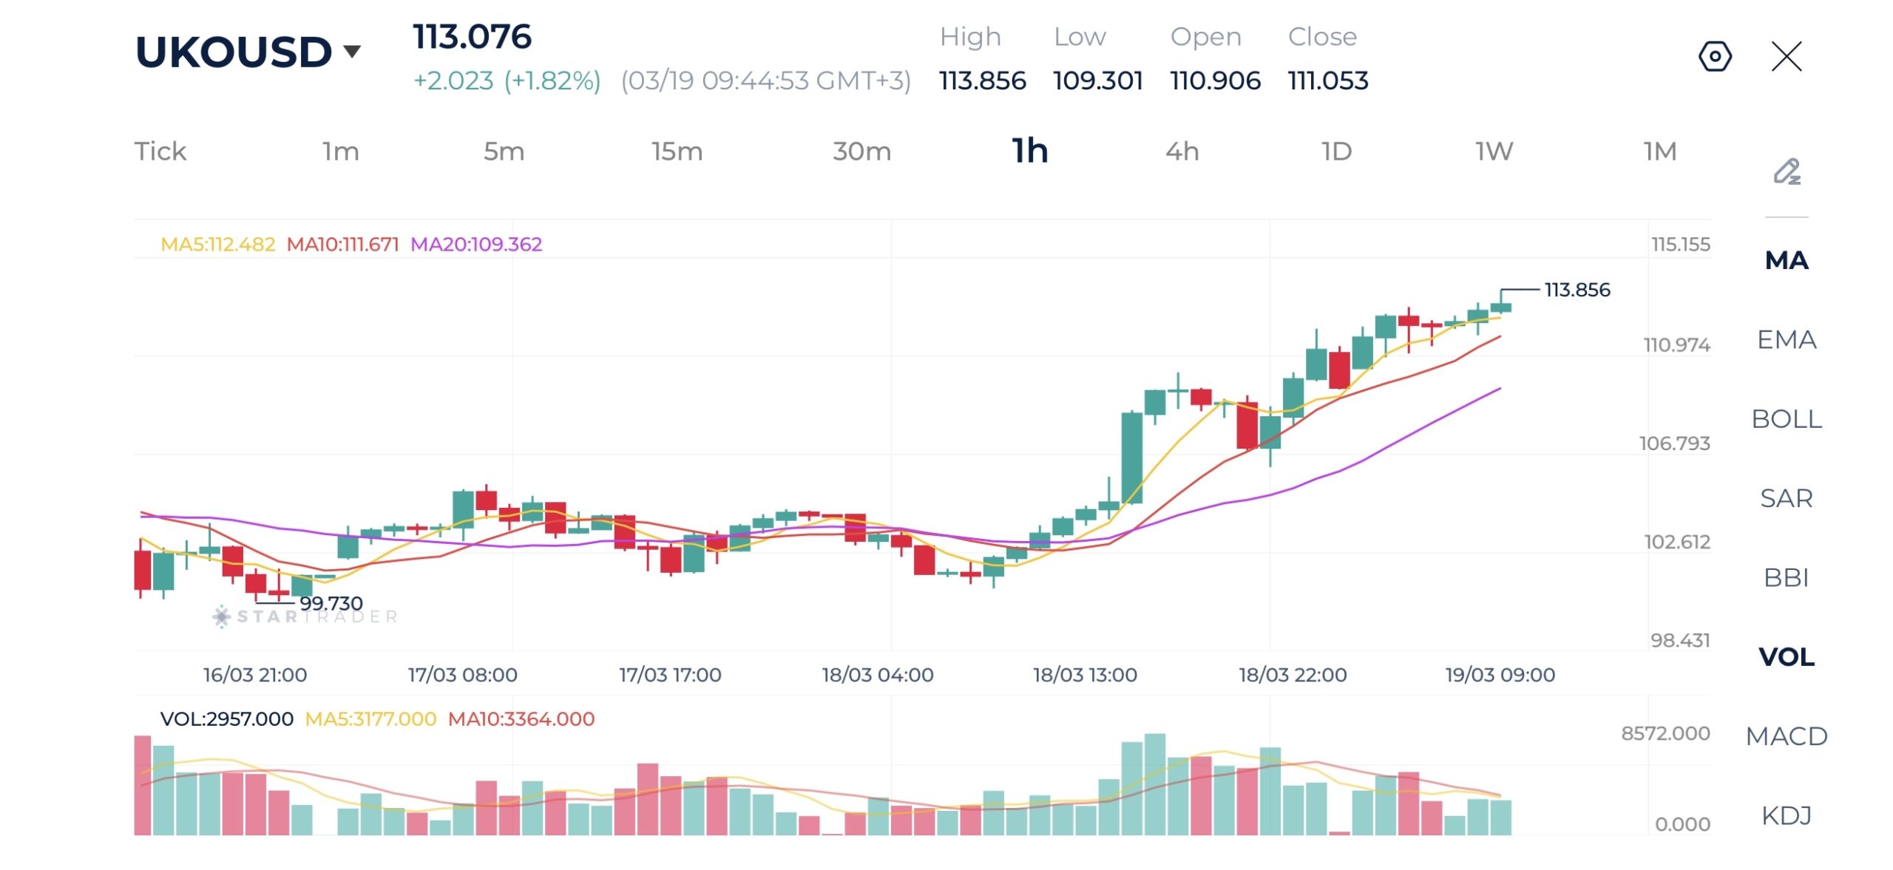This screenshot has height=870, width=1893.
Task: Expand the UKOUSD symbol dropdown arrow
Action: (x=352, y=51)
